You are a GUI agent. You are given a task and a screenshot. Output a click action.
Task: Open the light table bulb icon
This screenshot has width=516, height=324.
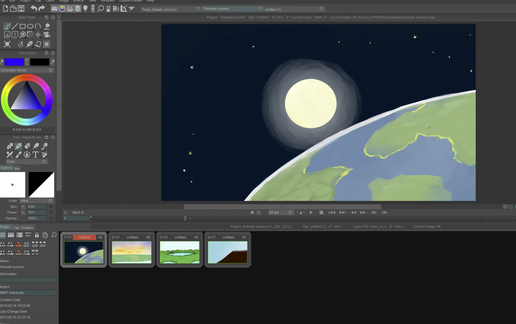[85, 9]
